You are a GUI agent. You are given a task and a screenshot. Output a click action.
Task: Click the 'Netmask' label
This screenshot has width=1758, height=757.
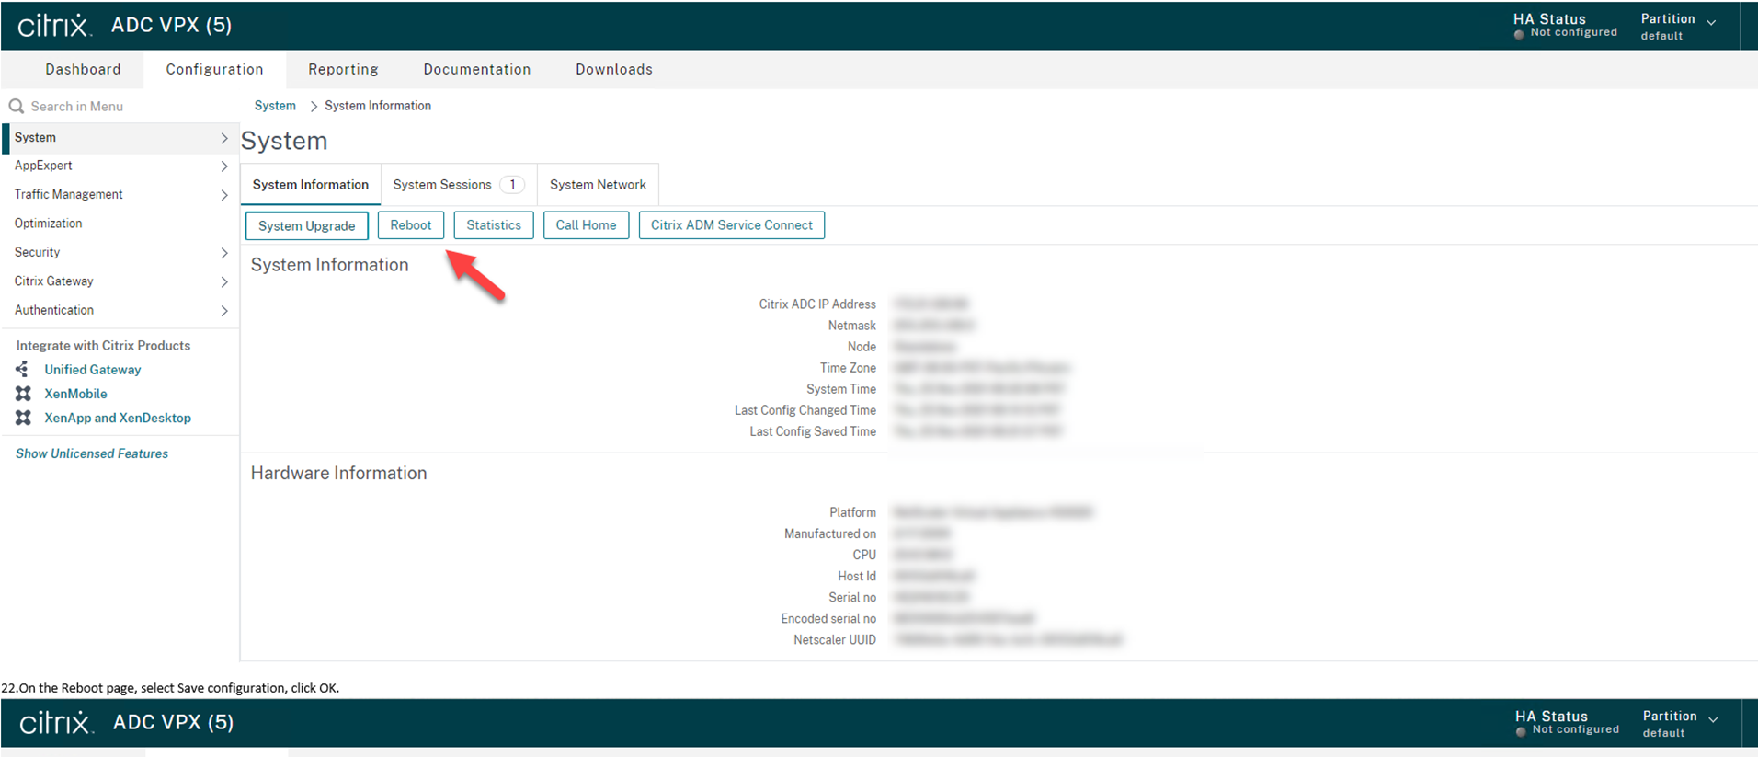pos(852,326)
